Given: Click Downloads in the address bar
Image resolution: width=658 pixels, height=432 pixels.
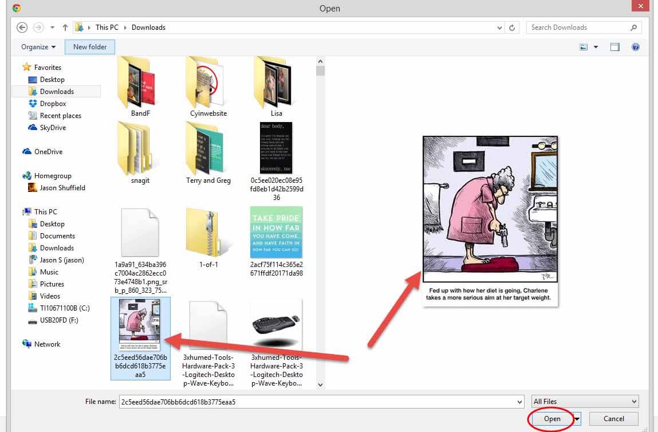Looking at the screenshot, I should 148,28.
